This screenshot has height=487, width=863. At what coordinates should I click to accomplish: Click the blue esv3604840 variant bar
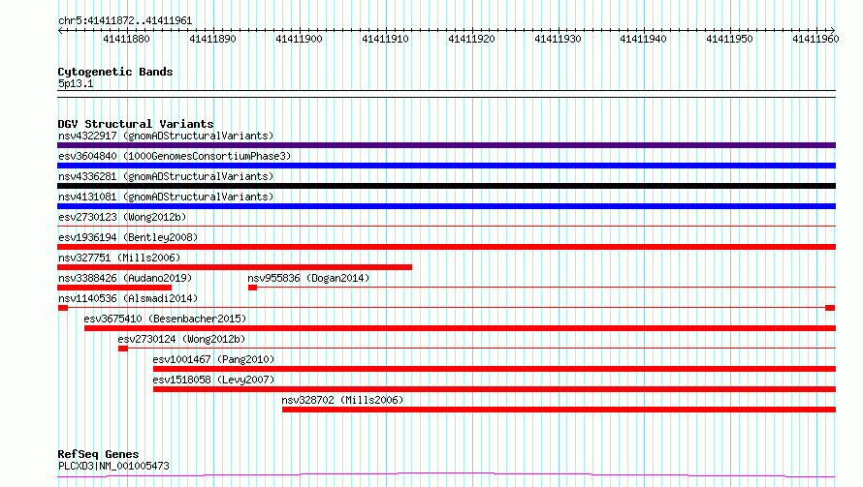pos(446,166)
